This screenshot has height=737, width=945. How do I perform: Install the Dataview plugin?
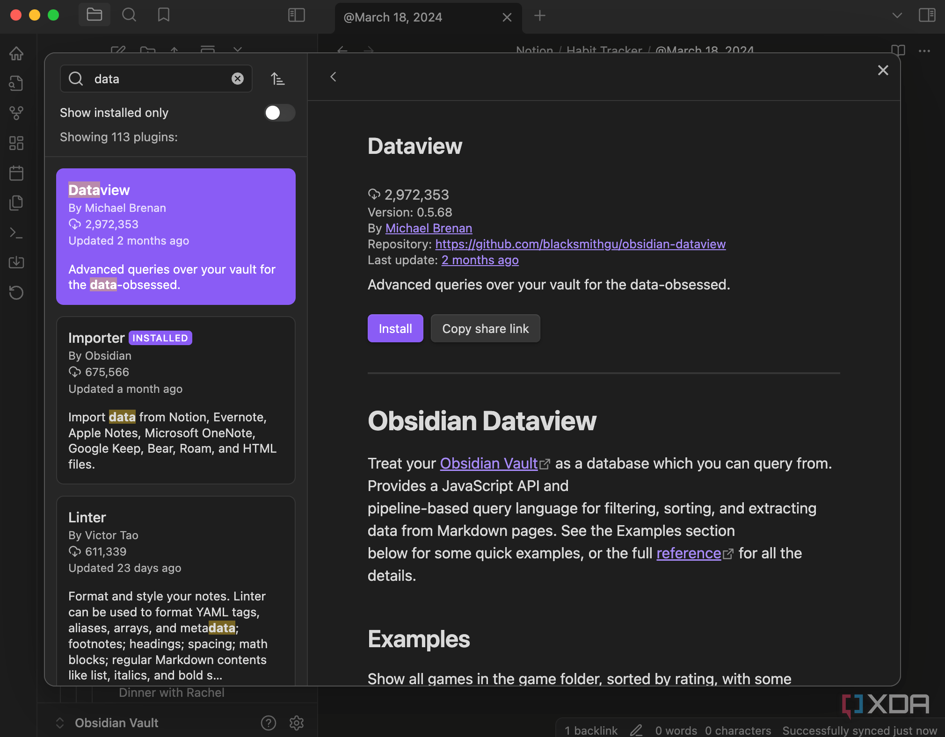pyautogui.click(x=395, y=328)
